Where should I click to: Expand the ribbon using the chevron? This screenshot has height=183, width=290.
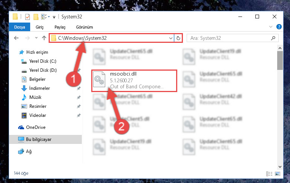pyautogui.click(x=271, y=27)
